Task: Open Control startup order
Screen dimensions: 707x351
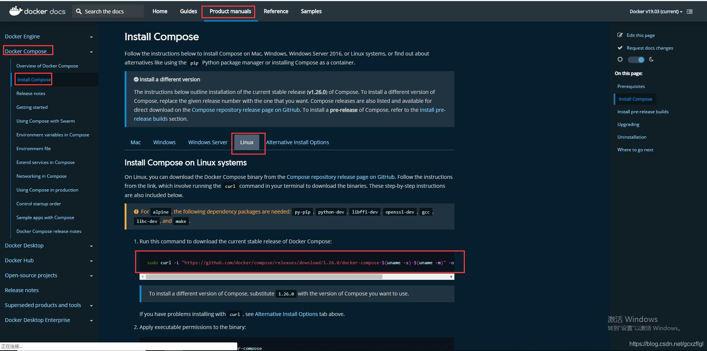Action: click(x=38, y=204)
